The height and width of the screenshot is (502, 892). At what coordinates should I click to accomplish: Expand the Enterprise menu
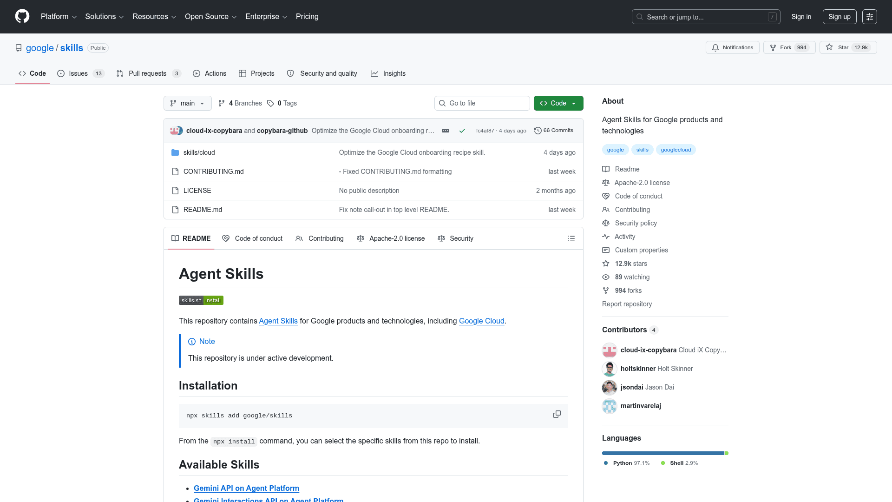266,17
